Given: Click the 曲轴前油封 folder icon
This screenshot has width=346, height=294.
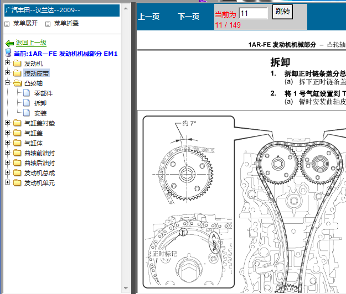Looking at the screenshot, I should pyautogui.click(x=17, y=153).
